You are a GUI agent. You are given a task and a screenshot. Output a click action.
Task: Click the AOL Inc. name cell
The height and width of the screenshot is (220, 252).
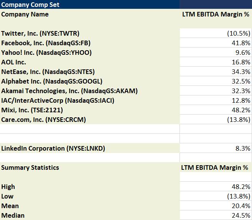(x=14, y=62)
